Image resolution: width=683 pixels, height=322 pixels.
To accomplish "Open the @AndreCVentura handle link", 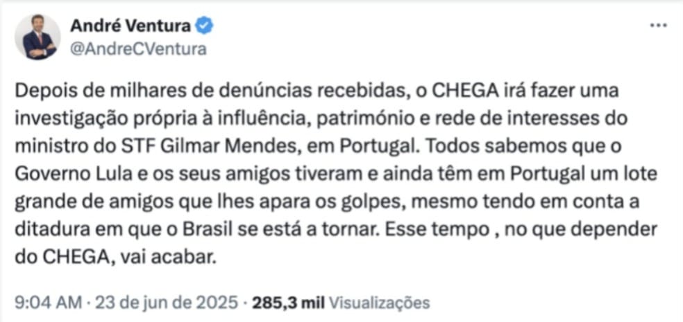I will coord(138,49).
